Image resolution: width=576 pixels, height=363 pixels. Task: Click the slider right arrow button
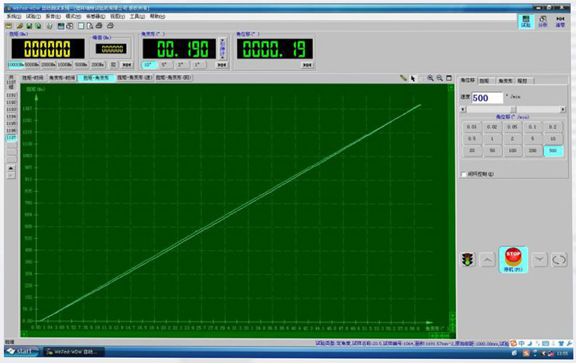point(563,109)
